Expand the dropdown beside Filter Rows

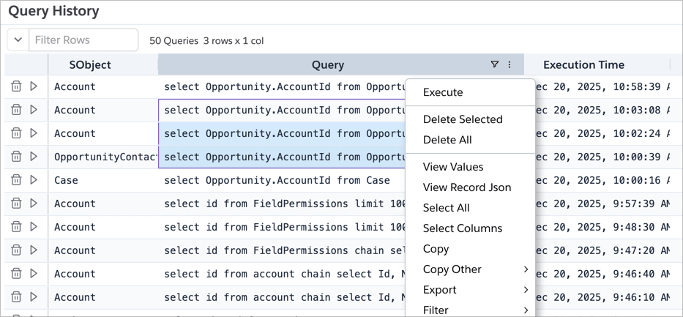[x=18, y=40]
